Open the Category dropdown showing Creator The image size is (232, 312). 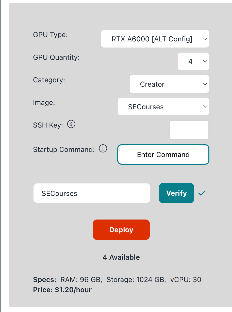[x=169, y=84]
